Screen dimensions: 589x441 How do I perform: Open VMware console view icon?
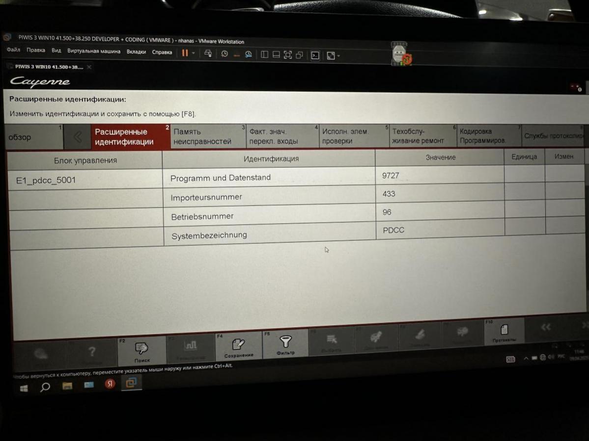[315, 55]
